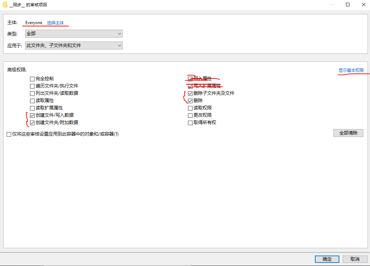Disable the 删除 checkbox
The height and width of the screenshot is (266, 370).
coord(190,100)
